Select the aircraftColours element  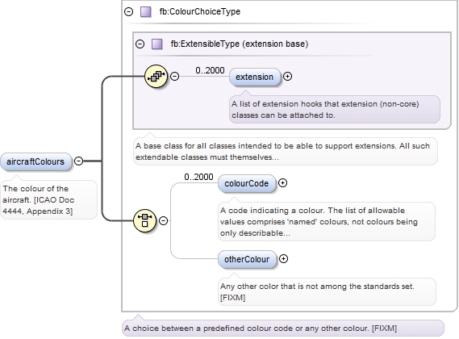pyautogui.click(x=35, y=161)
